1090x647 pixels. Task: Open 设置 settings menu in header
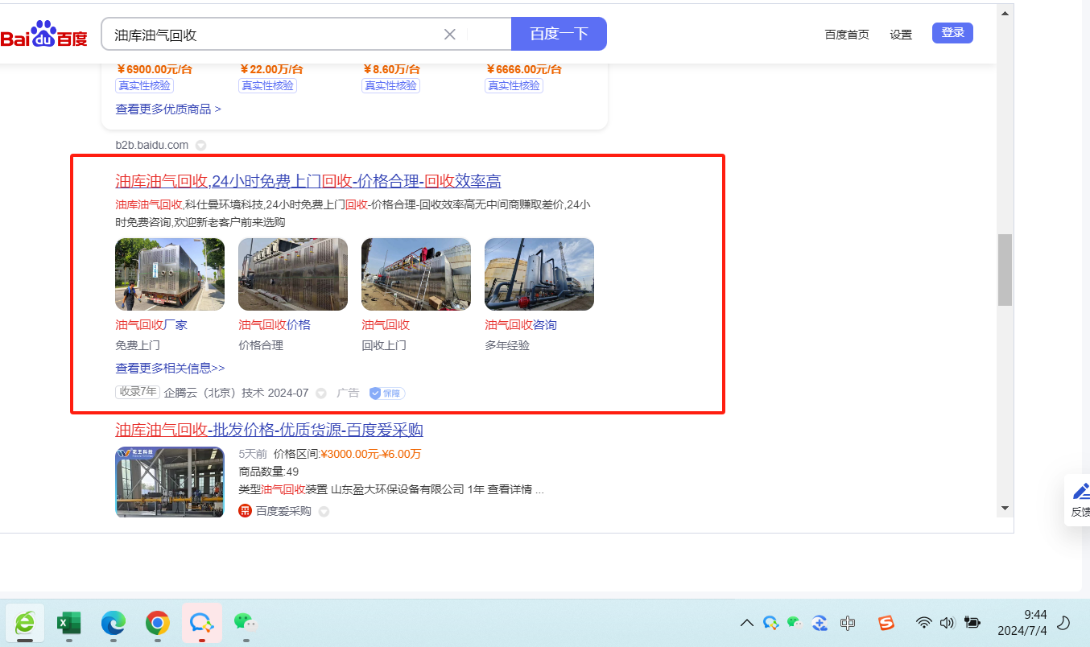[901, 35]
